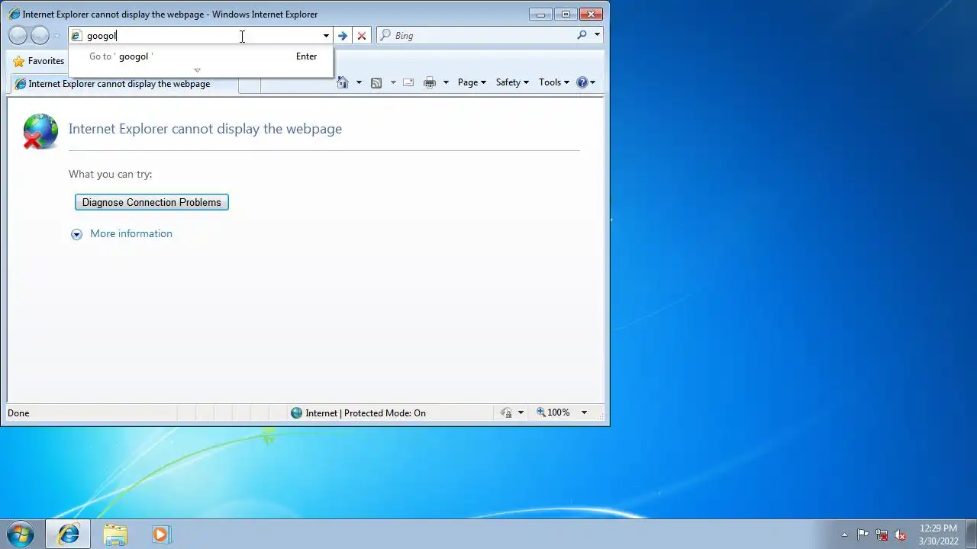Click the Print icon
Screen dimensions: 977x549
pyautogui.click(x=430, y=82)
